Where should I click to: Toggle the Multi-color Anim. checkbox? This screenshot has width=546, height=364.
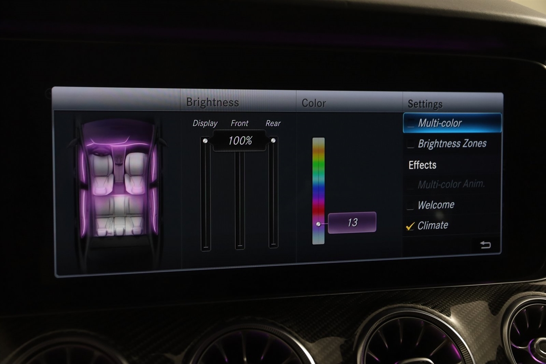410,185
